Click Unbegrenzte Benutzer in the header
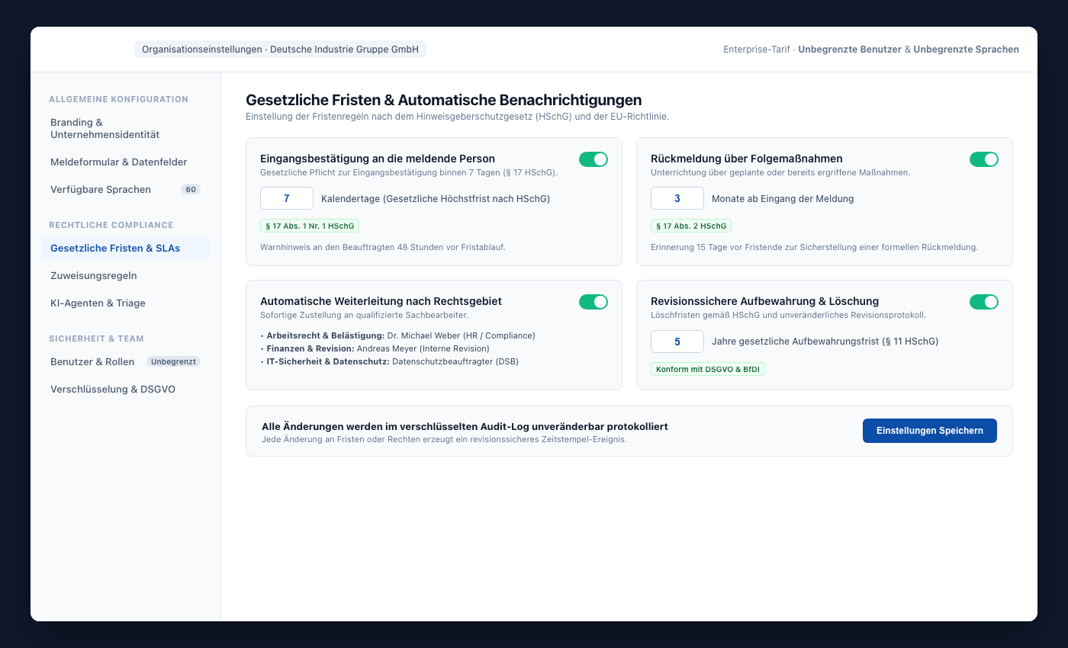This screenshot has height=648, width=1068. click(x=850, y=50)
